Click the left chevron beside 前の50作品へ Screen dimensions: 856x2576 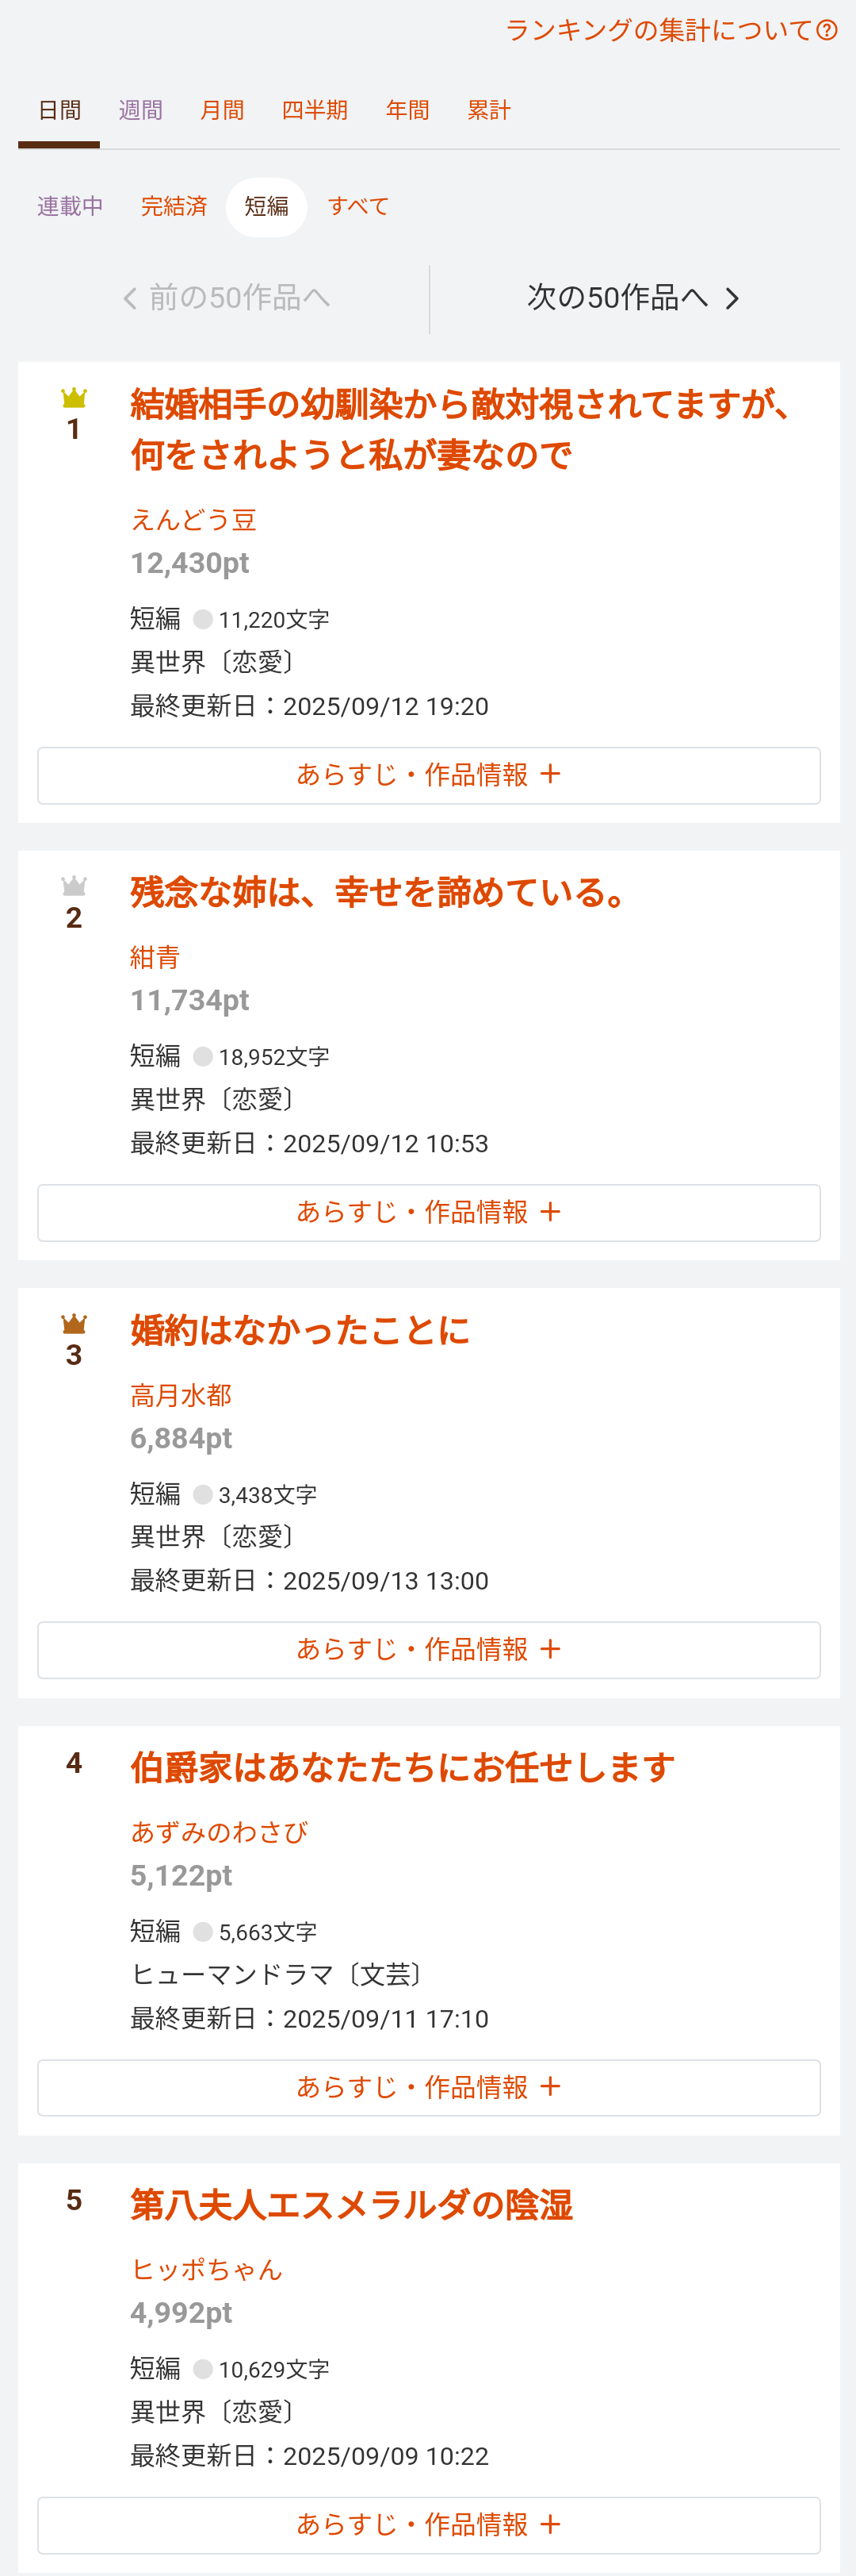(x=130, y=298)
